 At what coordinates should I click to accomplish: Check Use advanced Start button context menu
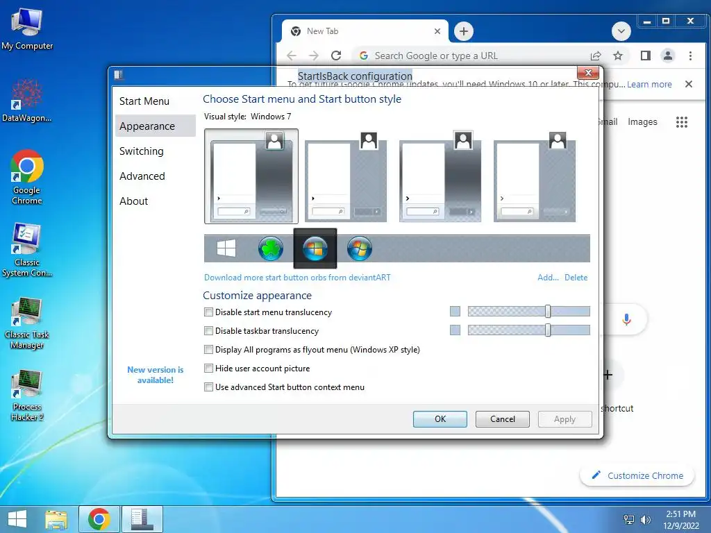[x=208, y=387]
